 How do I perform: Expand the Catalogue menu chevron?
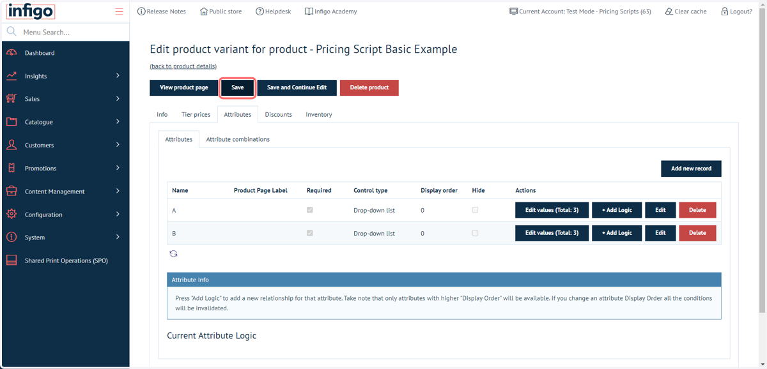(x=118, y=121)
